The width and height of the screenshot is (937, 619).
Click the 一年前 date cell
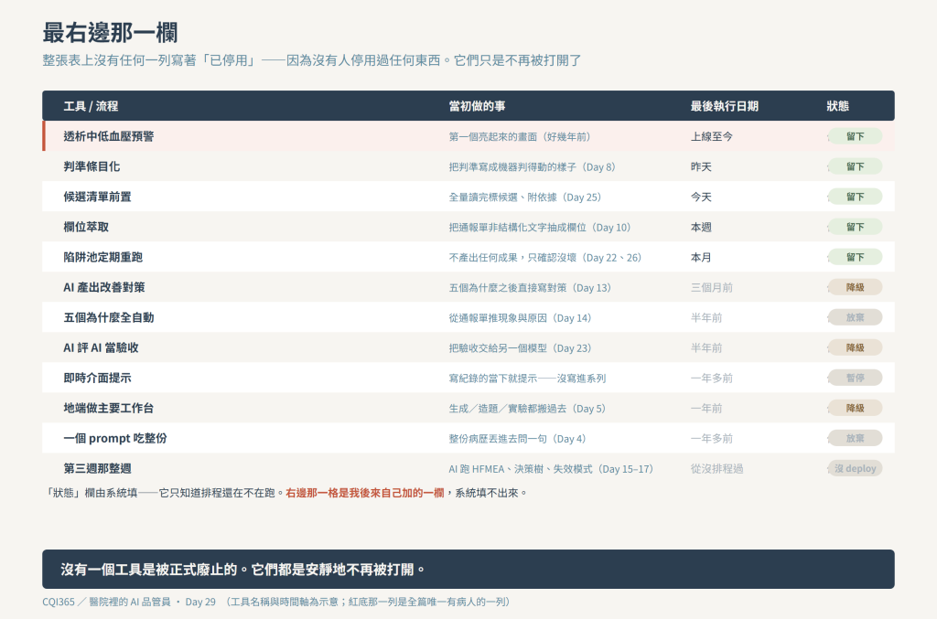click(x=706, y=409)
